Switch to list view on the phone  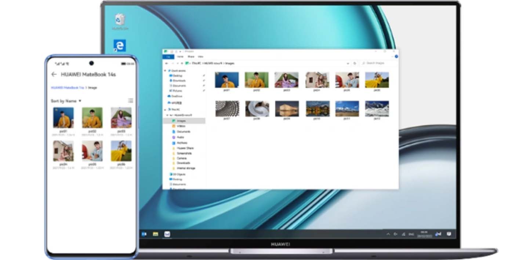point(131,101)
